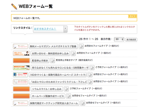
Task: Click the copy-link icon beside お問い合わせ・無料説明お申し込み
Action: pos(73,53)
